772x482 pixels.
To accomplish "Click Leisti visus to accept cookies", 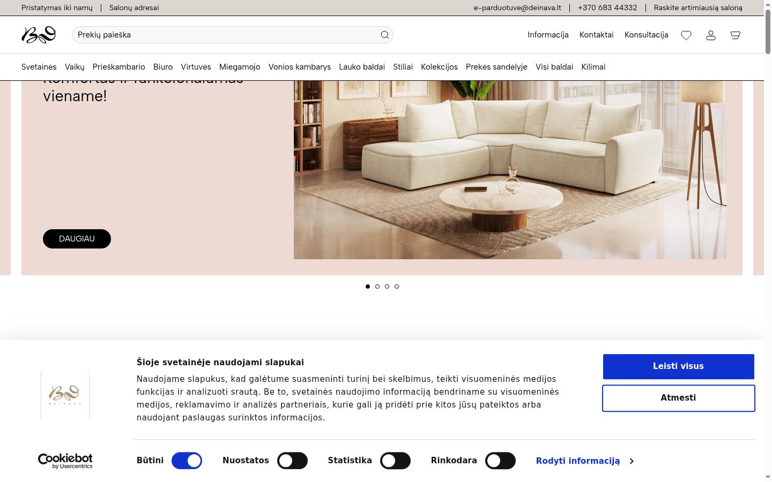I will tap(678, 366).
